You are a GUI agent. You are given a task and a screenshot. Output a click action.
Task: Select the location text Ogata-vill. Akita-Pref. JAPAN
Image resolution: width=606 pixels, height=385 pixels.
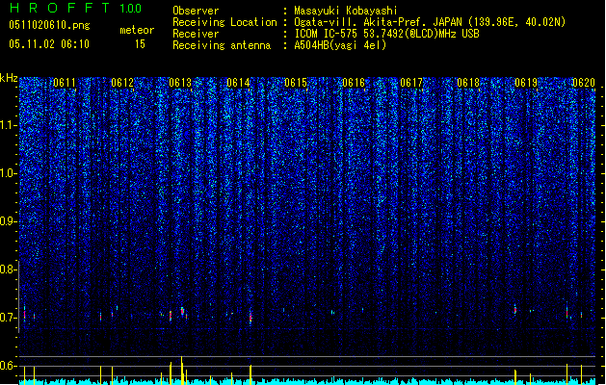pyautogui.click(x=379, y=22)
